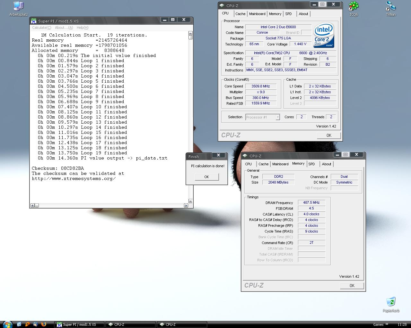Click FSB:DRAM ratio 4:5 value
The width and height of the screenshot is (411, 328).
pos(311,208)
